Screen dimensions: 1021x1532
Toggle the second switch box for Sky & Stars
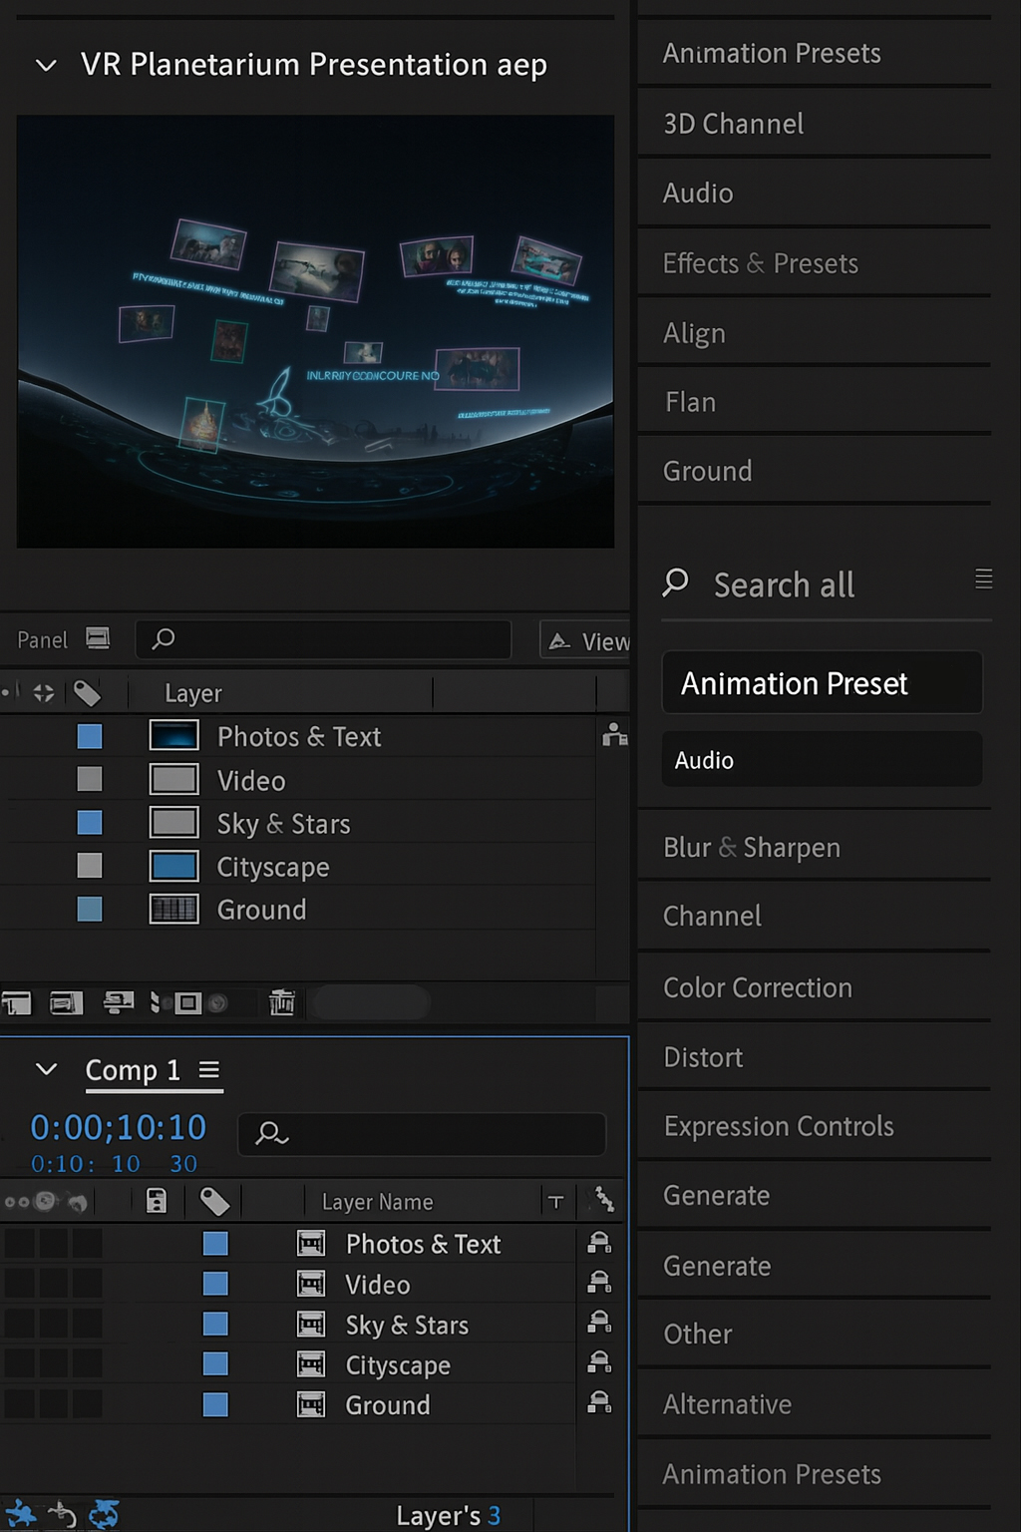click(54, 1325)
